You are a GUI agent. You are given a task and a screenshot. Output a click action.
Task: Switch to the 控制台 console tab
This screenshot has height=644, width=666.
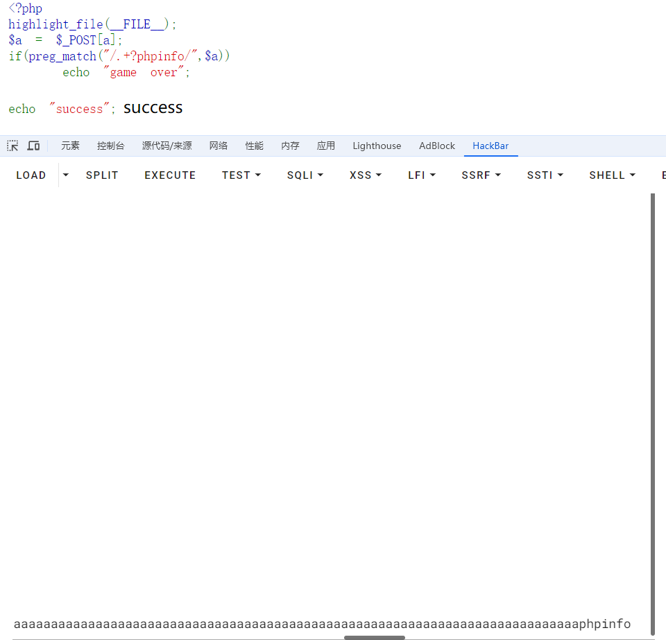tap(111, 146)
